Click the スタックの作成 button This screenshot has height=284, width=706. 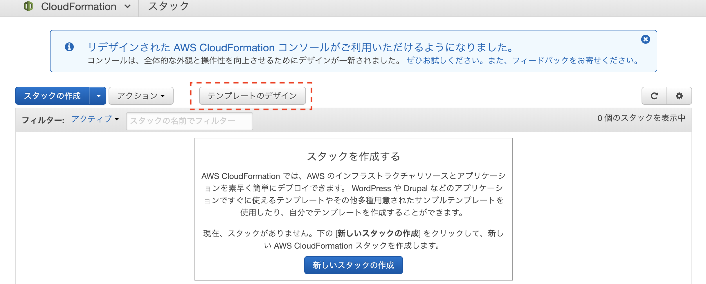click(52, 96)
